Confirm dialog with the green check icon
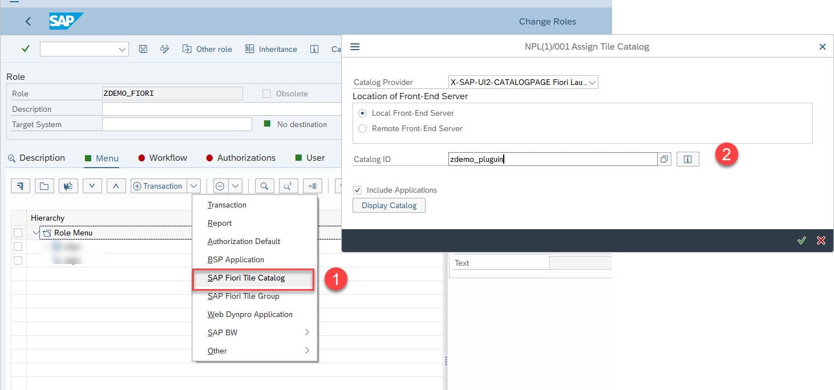Screen dimensions: 834x390 801,241
